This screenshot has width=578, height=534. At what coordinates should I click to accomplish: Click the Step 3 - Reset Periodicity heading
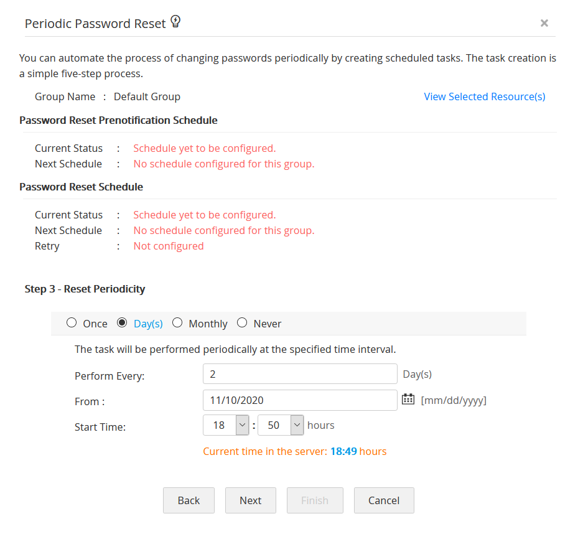pos(85,289)
